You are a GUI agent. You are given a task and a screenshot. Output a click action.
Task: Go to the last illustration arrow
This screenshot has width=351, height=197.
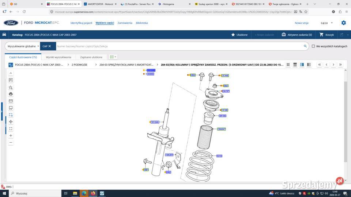pyautogui.click(x=340, y=65)
